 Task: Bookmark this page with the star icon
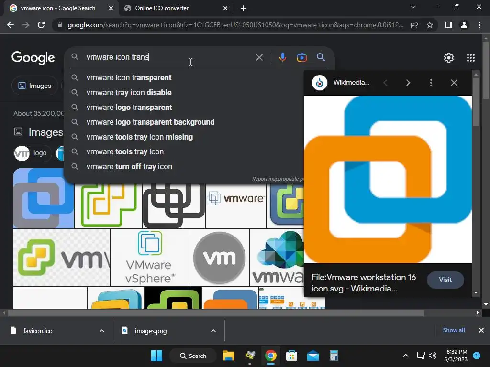click(430, 25)
